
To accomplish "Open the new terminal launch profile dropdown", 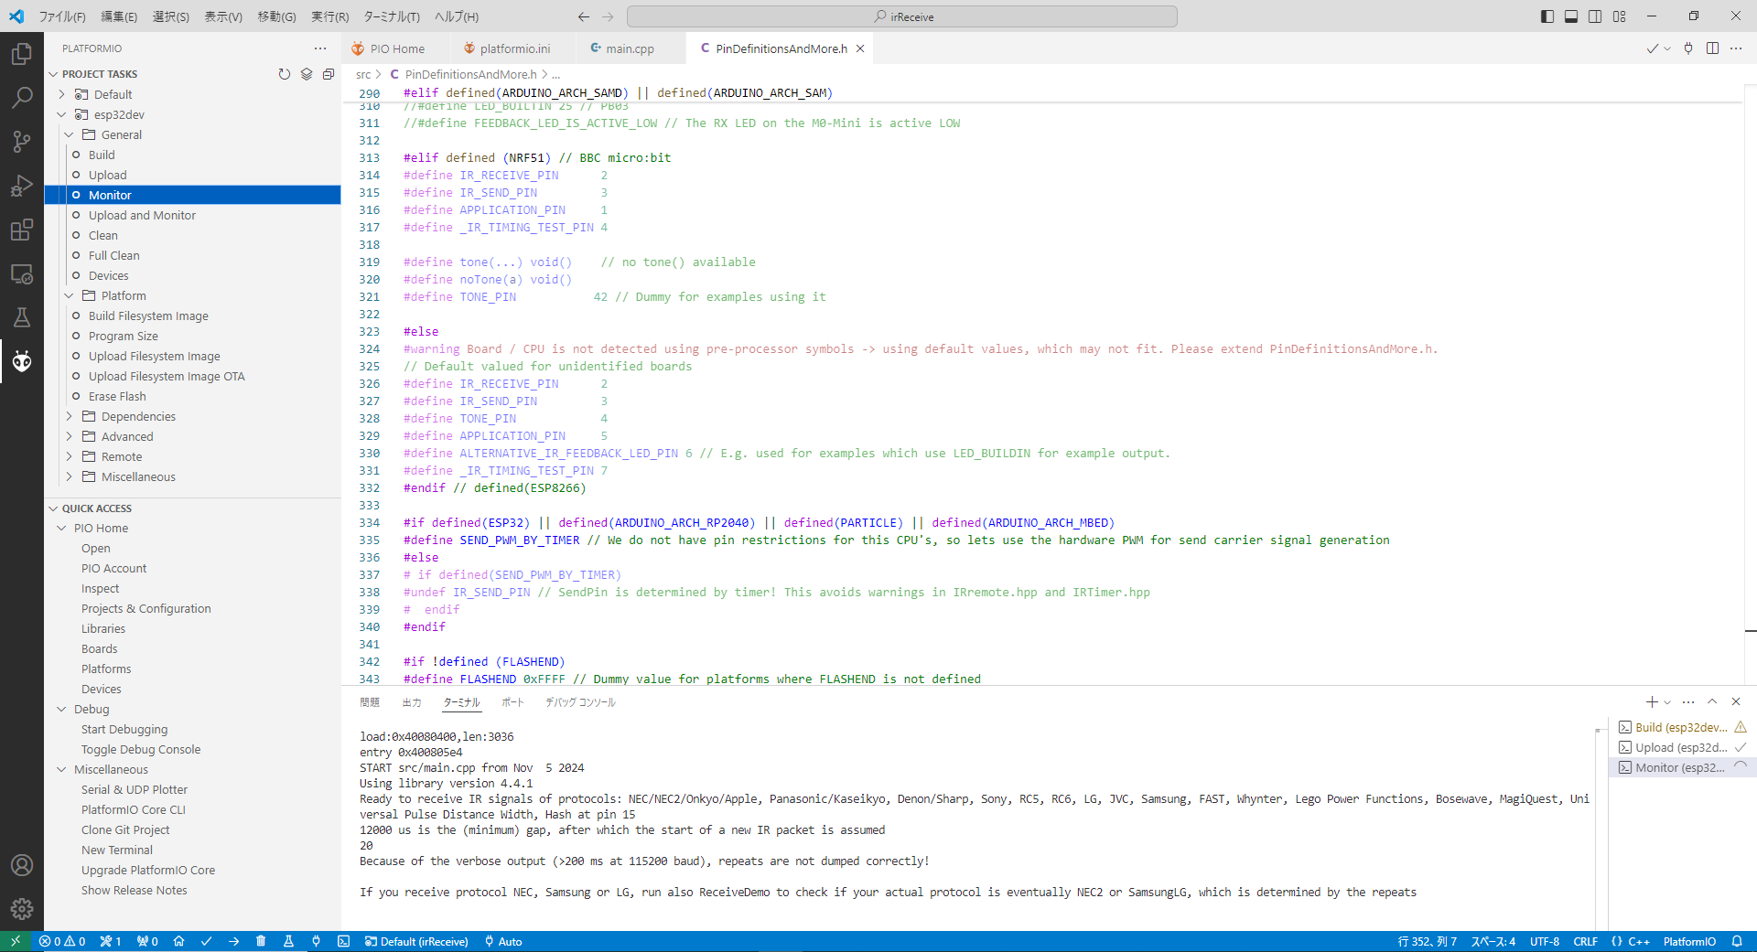I will (x=1667, y=702).
